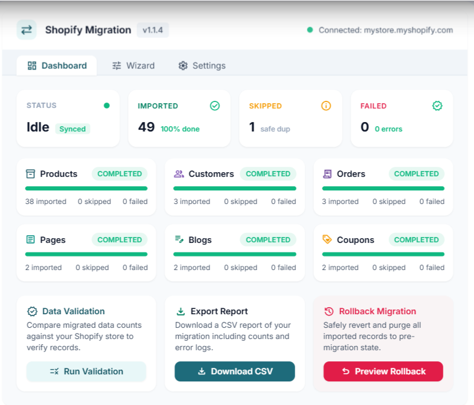Screen dimensions: 474x405
Task: Click the Pages COMPLETED status badge
Action: [120, 240]
